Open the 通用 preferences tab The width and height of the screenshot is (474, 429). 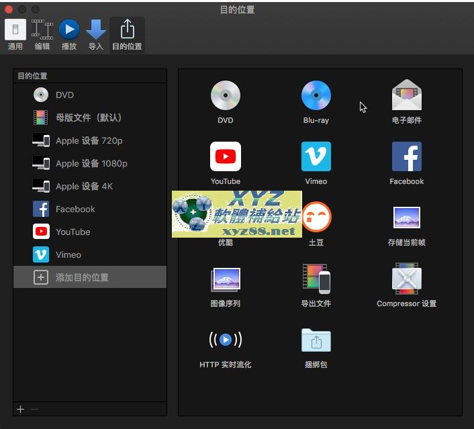(15, 35)
